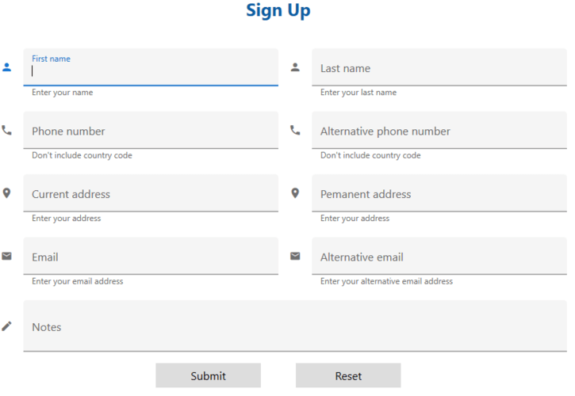The height and width of the screenshot is (396, 575).
Task: Click the person icon beside Last name
Action: [x=295, y=67]
